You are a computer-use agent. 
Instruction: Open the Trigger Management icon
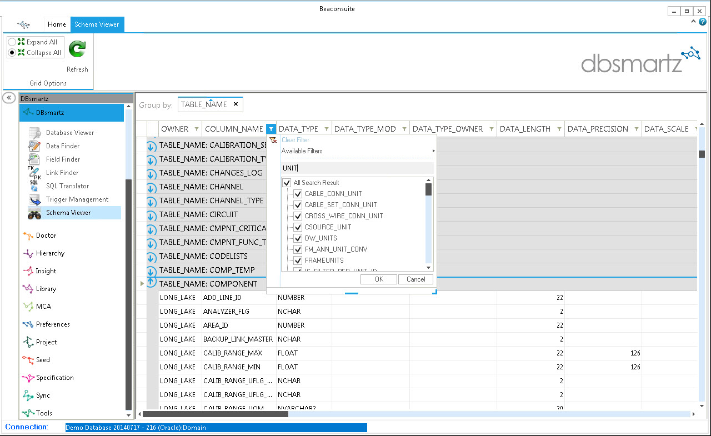click(34, 199)
